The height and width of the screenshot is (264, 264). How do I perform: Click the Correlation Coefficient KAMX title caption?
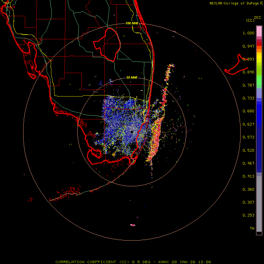coord(133,262)
